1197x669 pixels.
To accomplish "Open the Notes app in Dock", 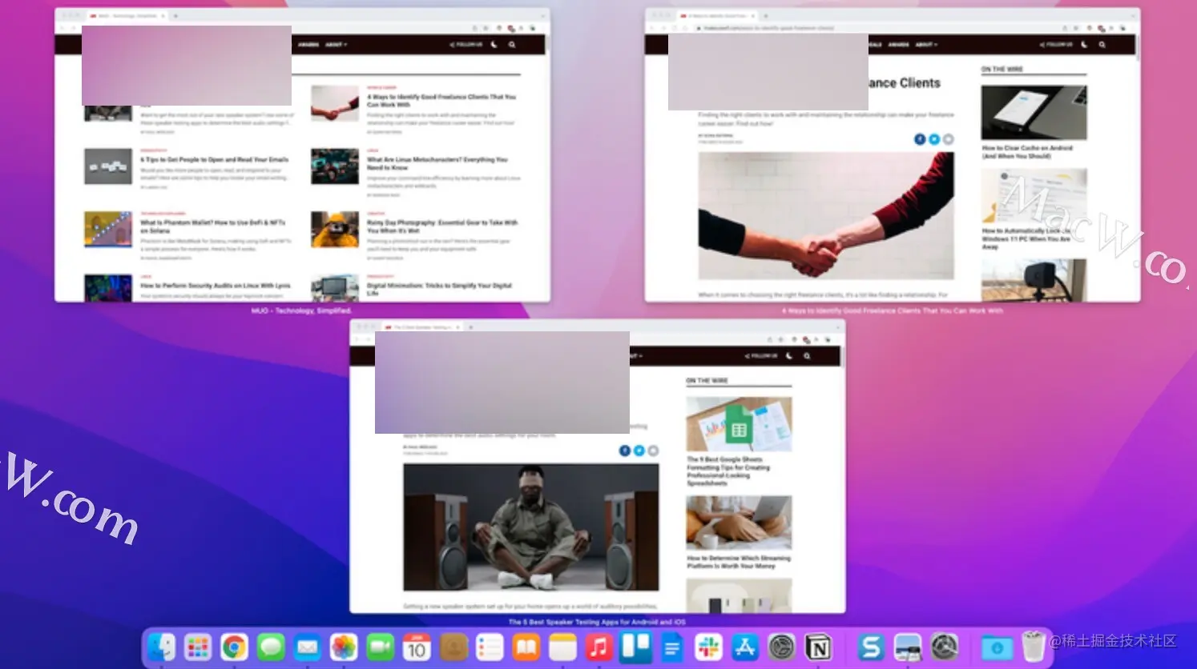I will (562, 647).
